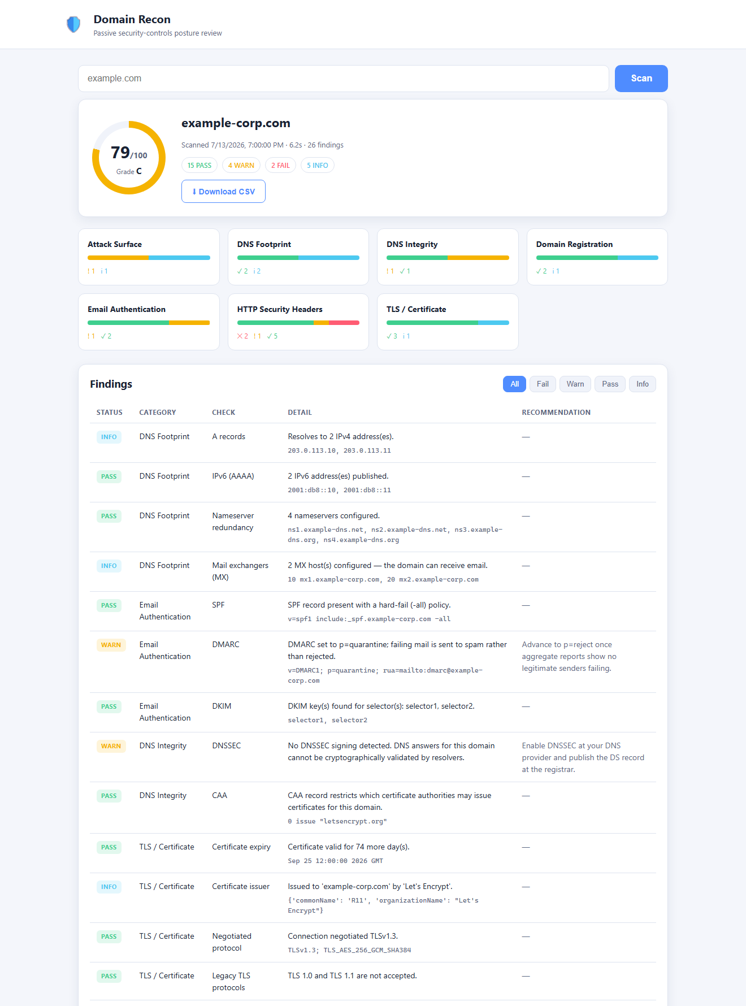746x1006 pixels.
Task: Click the '0 issue "letsencrypt.org"' record
Action: pos(337,822)
